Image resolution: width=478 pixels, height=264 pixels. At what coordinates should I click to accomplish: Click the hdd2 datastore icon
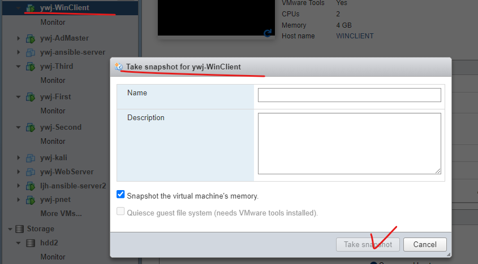(31, 243)
